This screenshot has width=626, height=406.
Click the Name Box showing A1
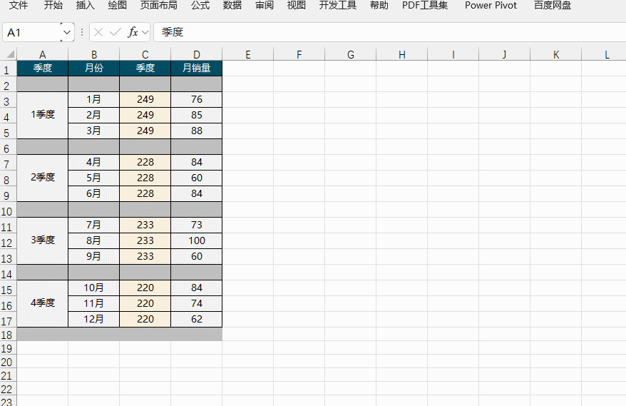(32, 32)
